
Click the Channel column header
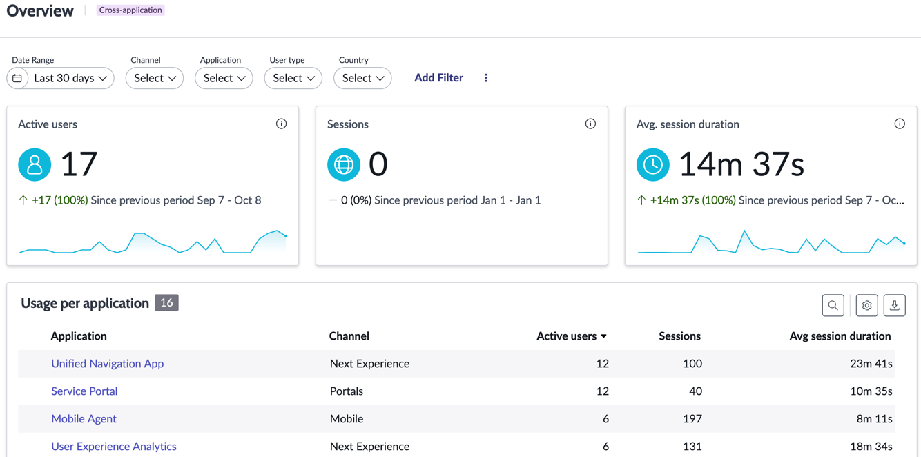[349, 336]
